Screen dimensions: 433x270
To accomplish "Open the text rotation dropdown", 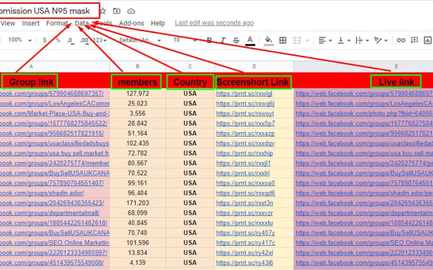I will pos(381,41).
